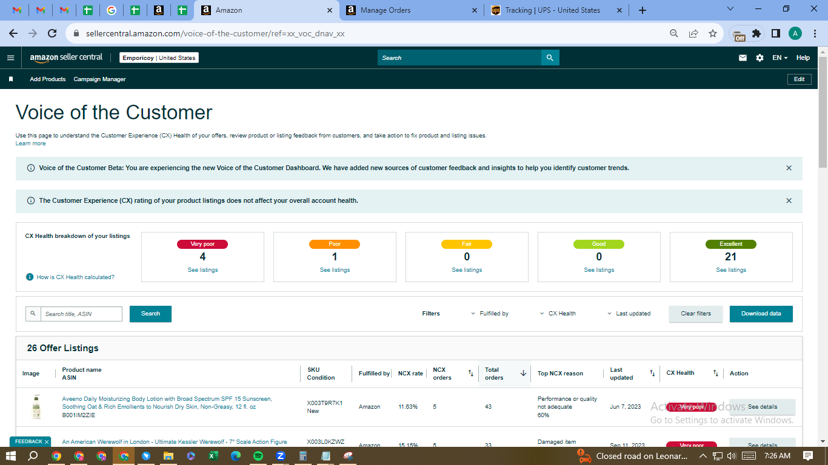Go back with the browser back arrow
The height and width of the screenshot is (465, 828).
point(13,33)
